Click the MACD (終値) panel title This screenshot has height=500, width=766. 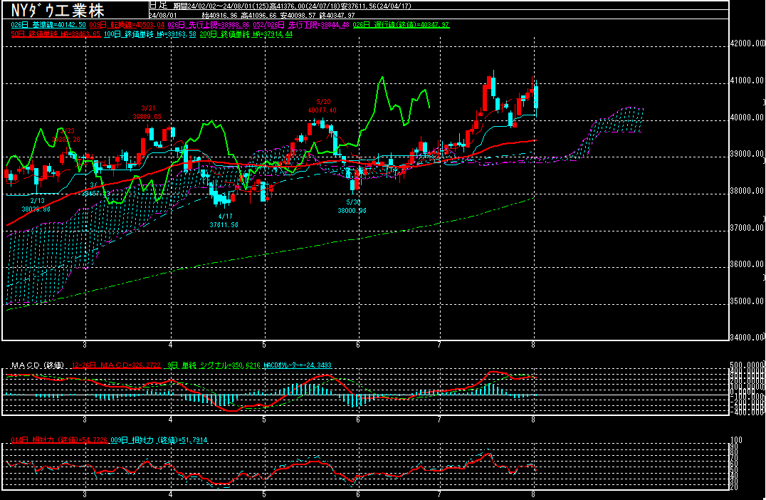(x=37, y=365)
